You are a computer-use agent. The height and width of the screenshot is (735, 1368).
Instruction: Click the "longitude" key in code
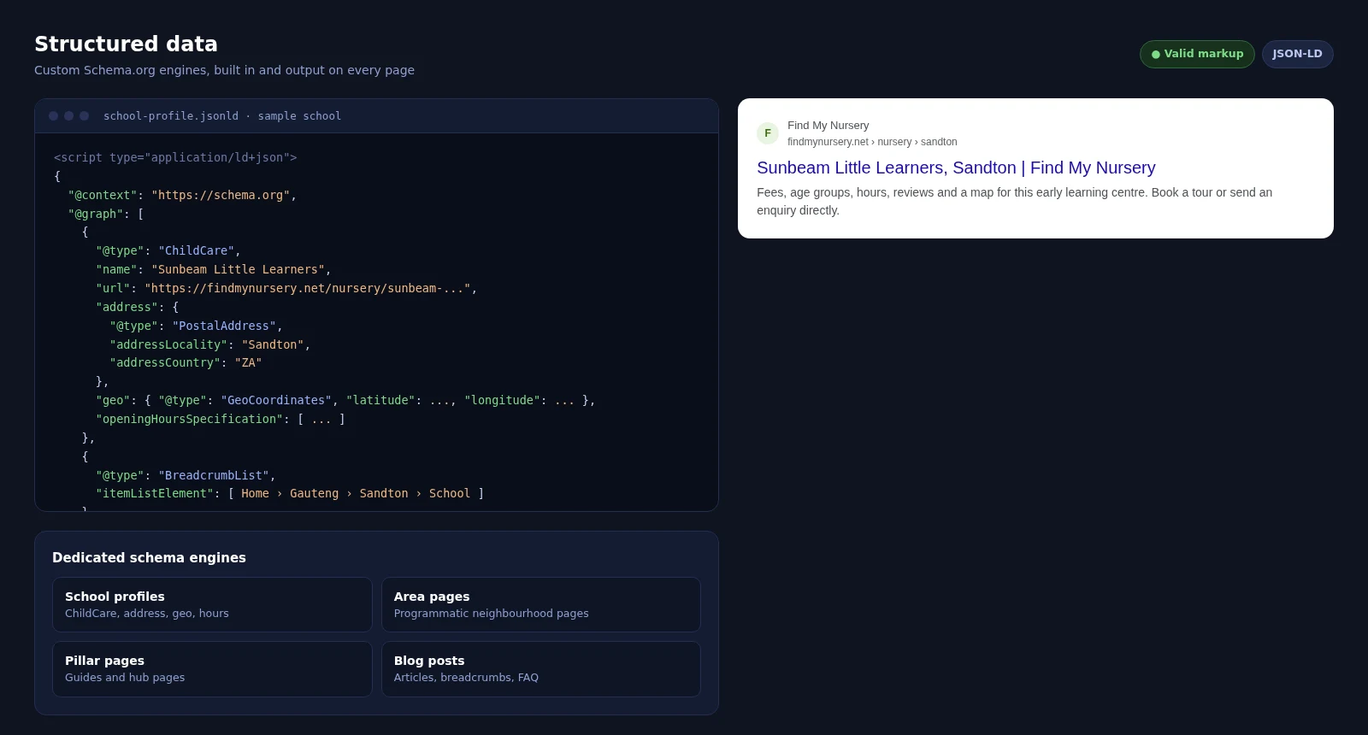point(502,401)
